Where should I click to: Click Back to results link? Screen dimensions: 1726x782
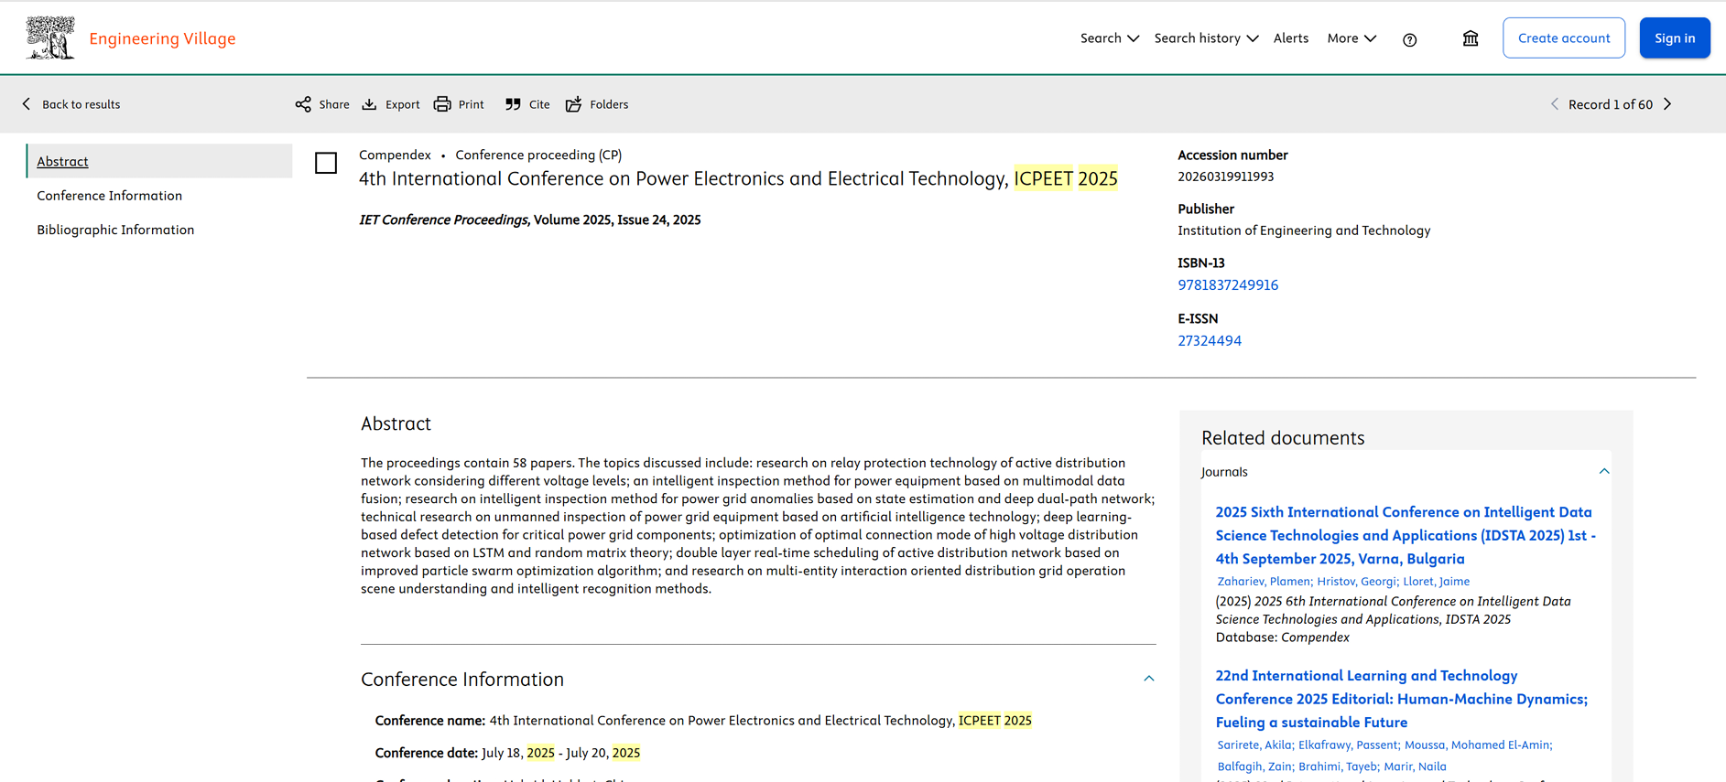pos(81,104)
